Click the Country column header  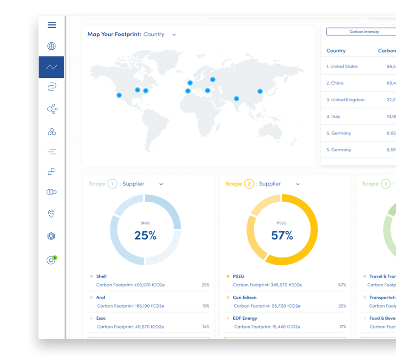click(x=336, y=50)
